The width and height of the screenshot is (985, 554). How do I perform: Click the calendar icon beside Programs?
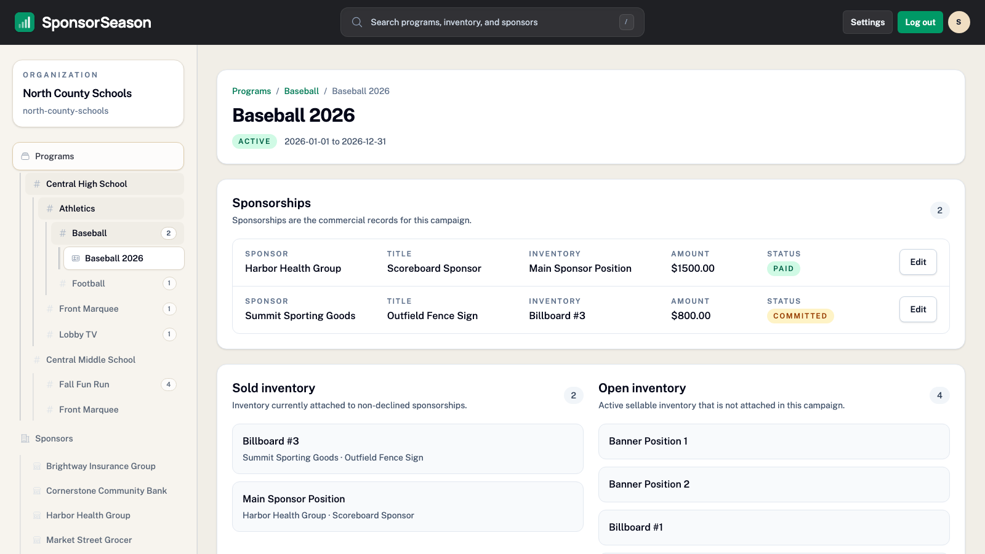(x=25, y=156)
